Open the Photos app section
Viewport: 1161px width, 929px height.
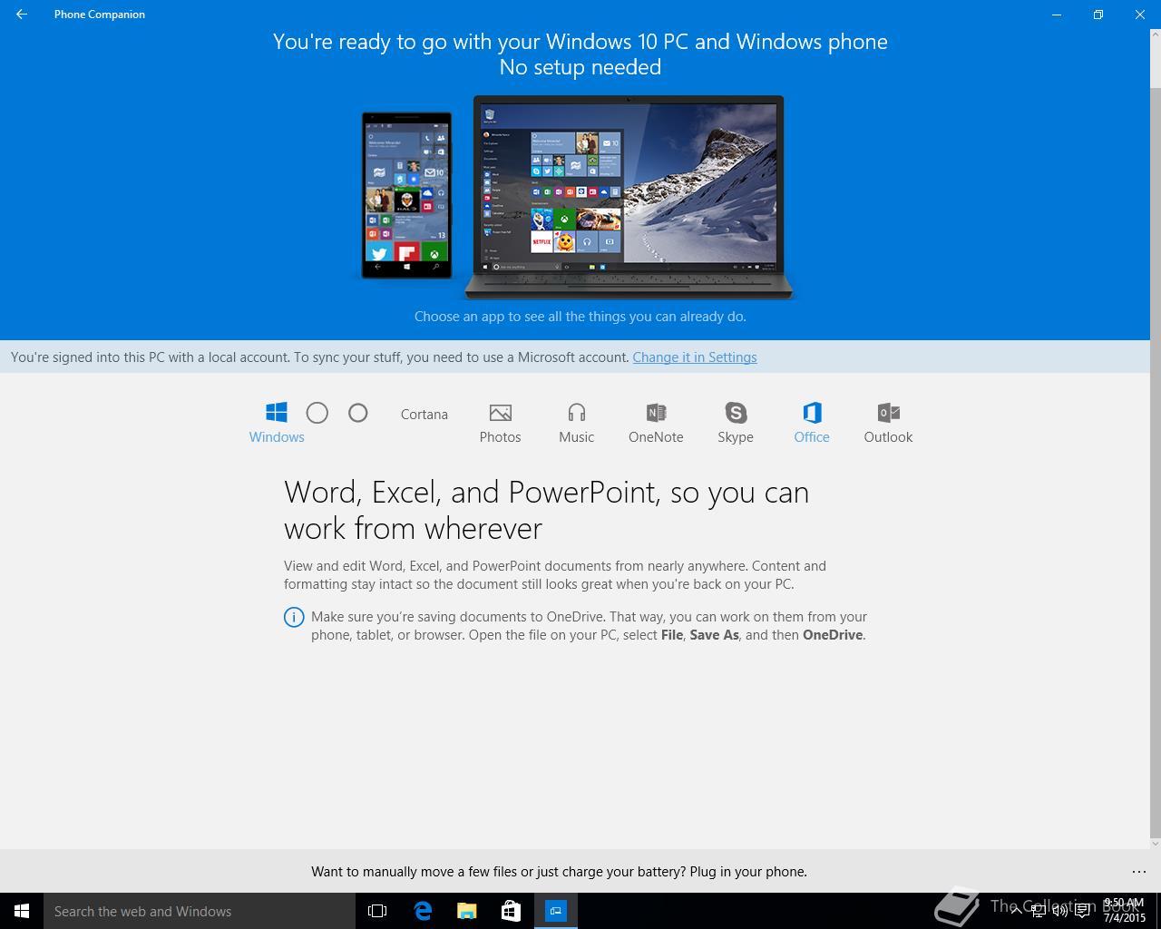500,424
